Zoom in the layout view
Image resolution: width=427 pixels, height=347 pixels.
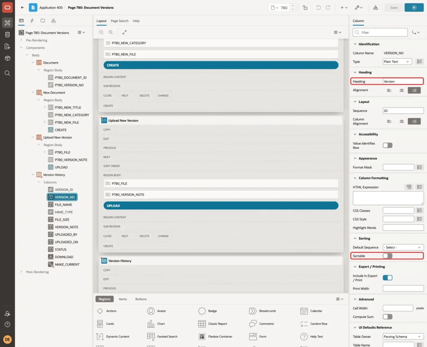point(111,32)
